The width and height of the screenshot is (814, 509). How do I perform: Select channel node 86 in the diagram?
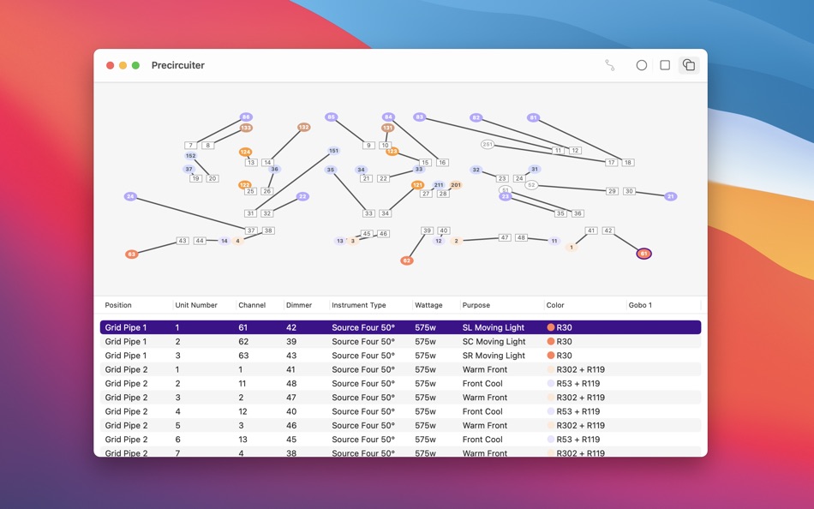pyautogui.click(x=246, y=117)
